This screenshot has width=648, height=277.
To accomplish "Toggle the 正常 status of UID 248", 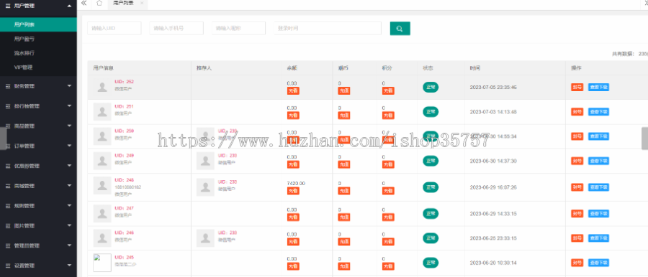I will (431, 187).
